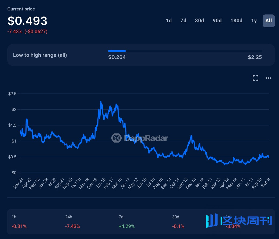Select the 30d time range
The image size is (279, 239).
[199, 21]
